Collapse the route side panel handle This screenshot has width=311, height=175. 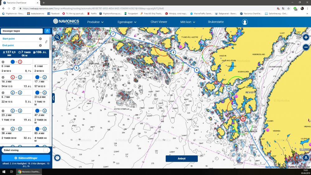tap(53, 98)
